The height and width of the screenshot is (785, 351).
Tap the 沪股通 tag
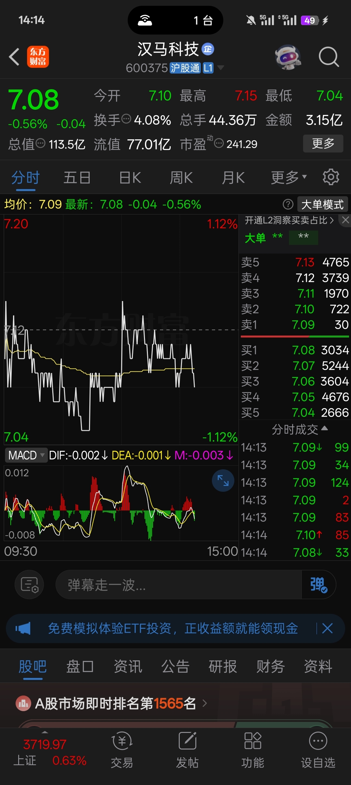point(185,68)
